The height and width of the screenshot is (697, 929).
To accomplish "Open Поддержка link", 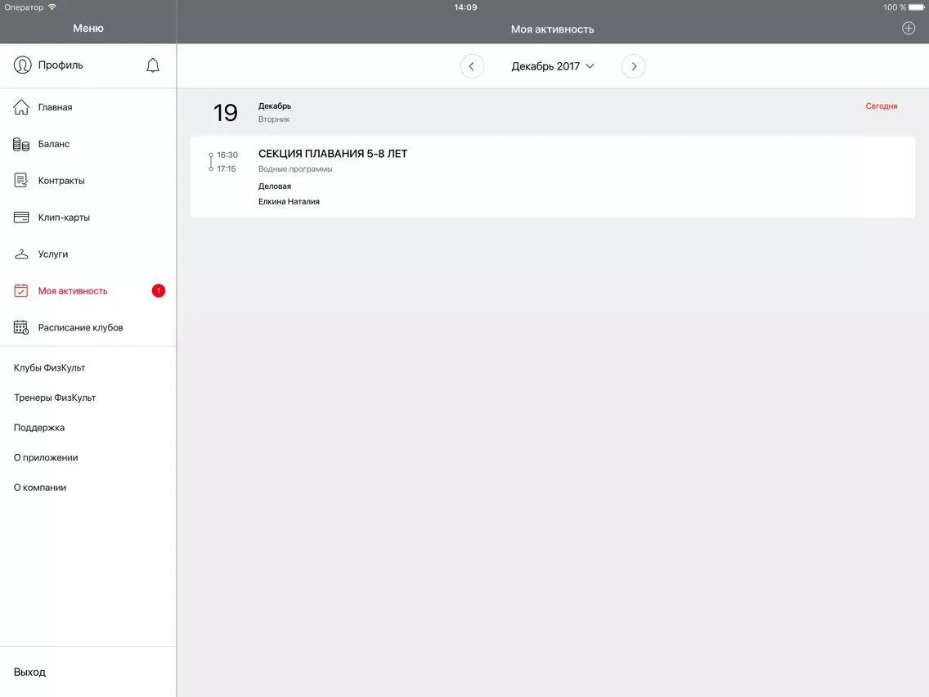I will tap(39, 428).
